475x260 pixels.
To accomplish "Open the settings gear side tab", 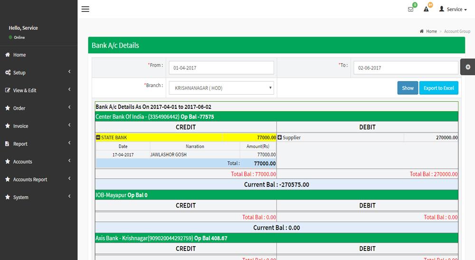I will pos(468,67).
